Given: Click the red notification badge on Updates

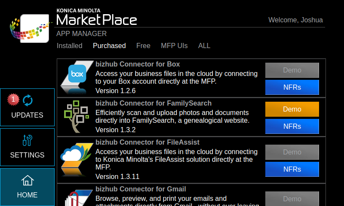Looking at the screenshot, I should [13, 100].
